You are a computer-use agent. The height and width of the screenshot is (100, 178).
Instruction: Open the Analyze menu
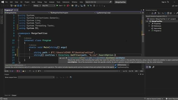coord(52,2)
